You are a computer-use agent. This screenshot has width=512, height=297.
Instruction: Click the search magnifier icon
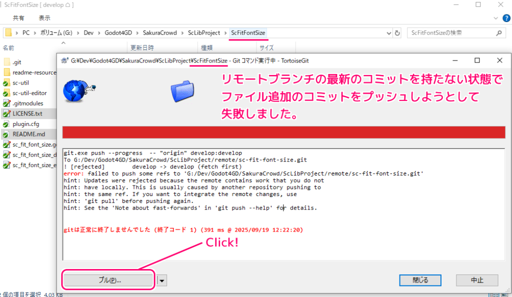click(498, 32)
